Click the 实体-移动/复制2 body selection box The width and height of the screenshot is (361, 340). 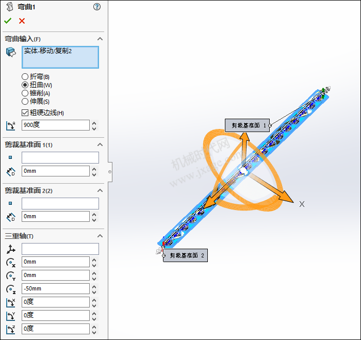coord(60,57)
